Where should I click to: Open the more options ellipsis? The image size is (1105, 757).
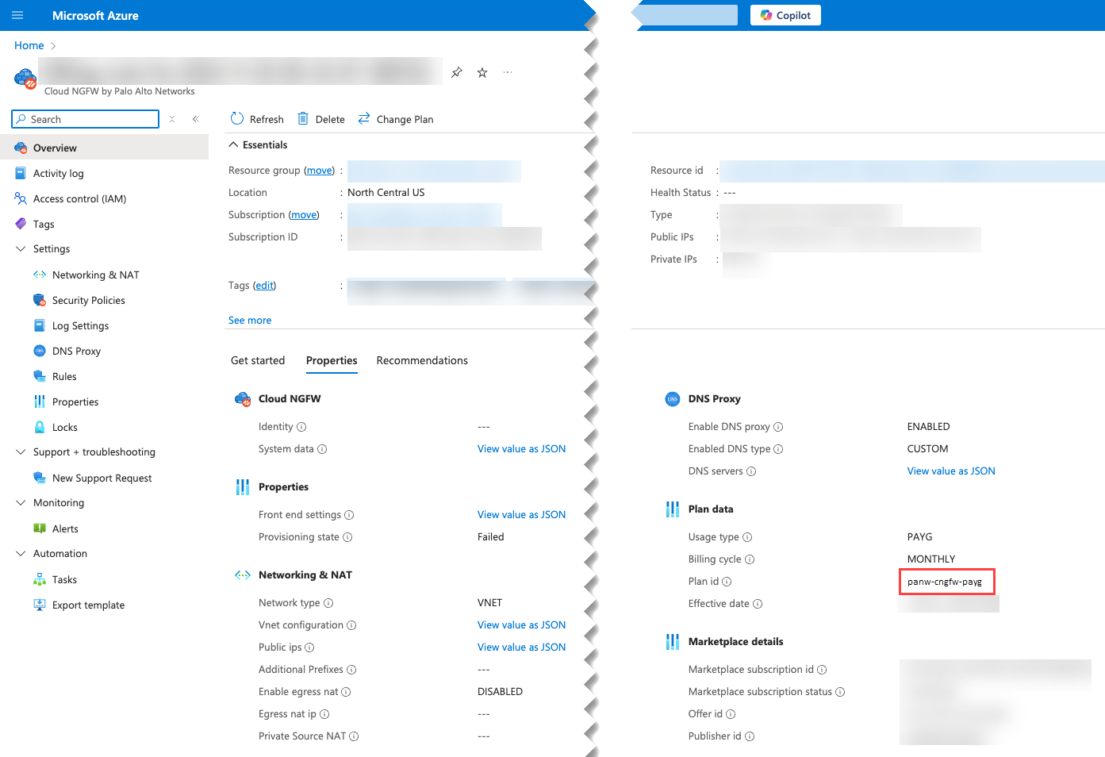click(508, 72)
